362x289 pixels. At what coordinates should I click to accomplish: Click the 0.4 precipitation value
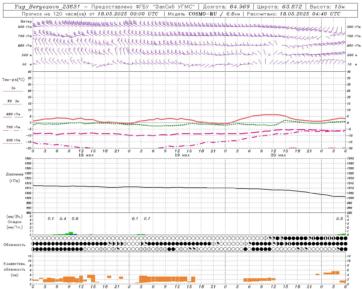point(63,219)
